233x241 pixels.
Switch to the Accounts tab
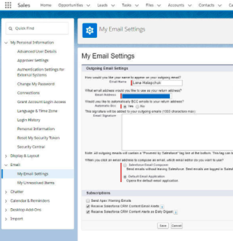(x=176, y=5)
